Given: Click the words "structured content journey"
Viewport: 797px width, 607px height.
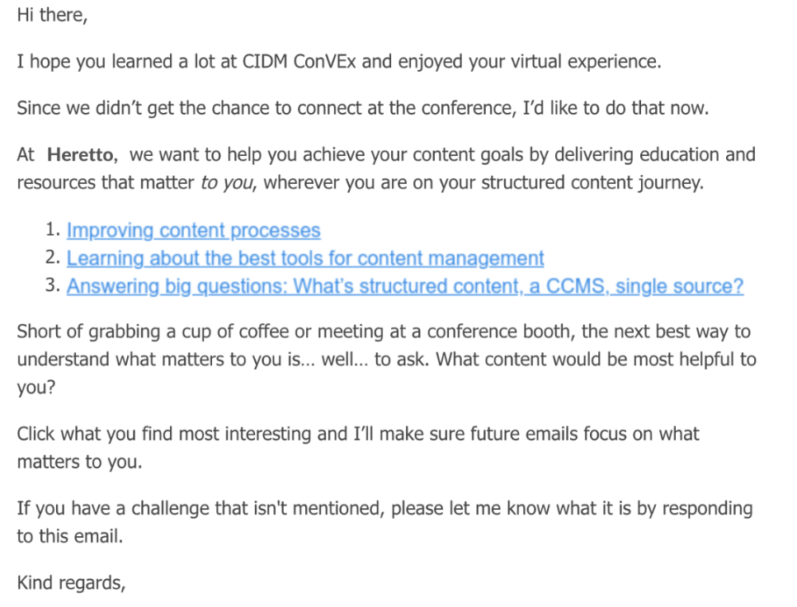Looking at the screenshot, I should [606, 183].
